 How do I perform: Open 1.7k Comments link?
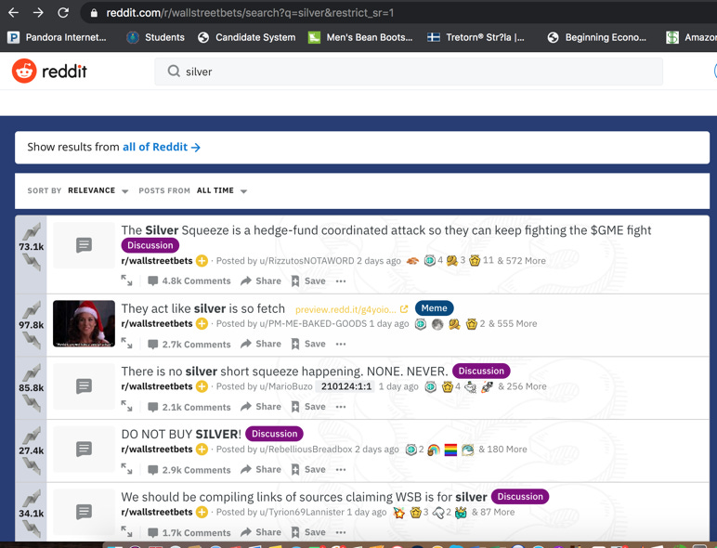point(189,532)
